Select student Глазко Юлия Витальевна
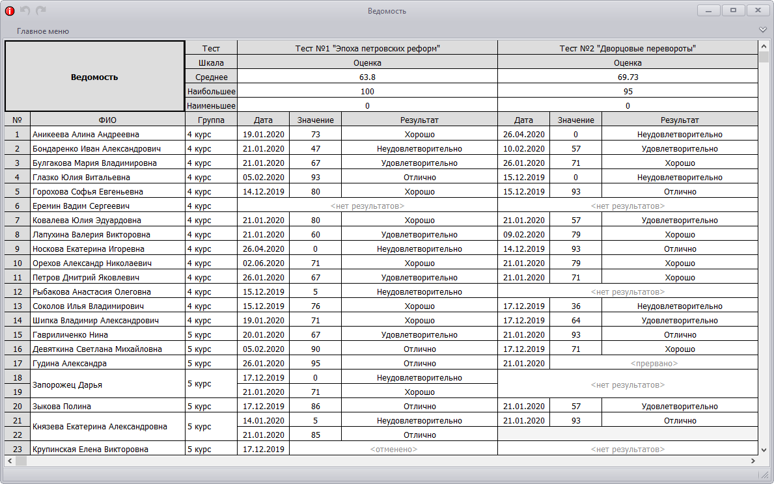The width and height of the screenshot is (774, 484). (x=107, y=177)
